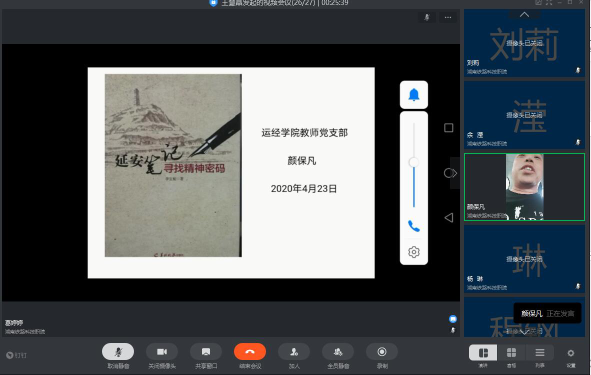
Task: Adjust the blue vertical volume slider handle
Action: tap(414, 162)
